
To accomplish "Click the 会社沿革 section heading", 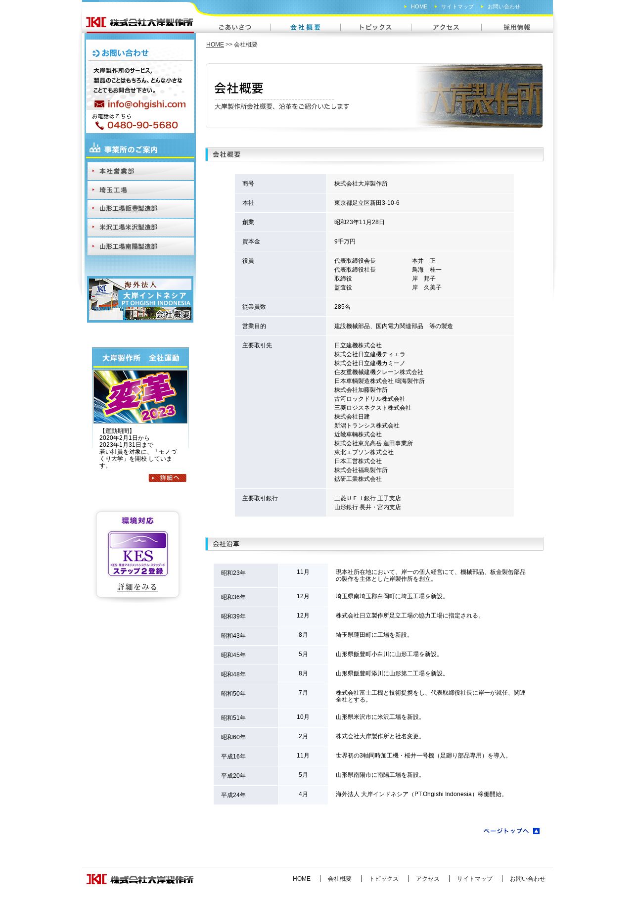I will pos(374,544).
